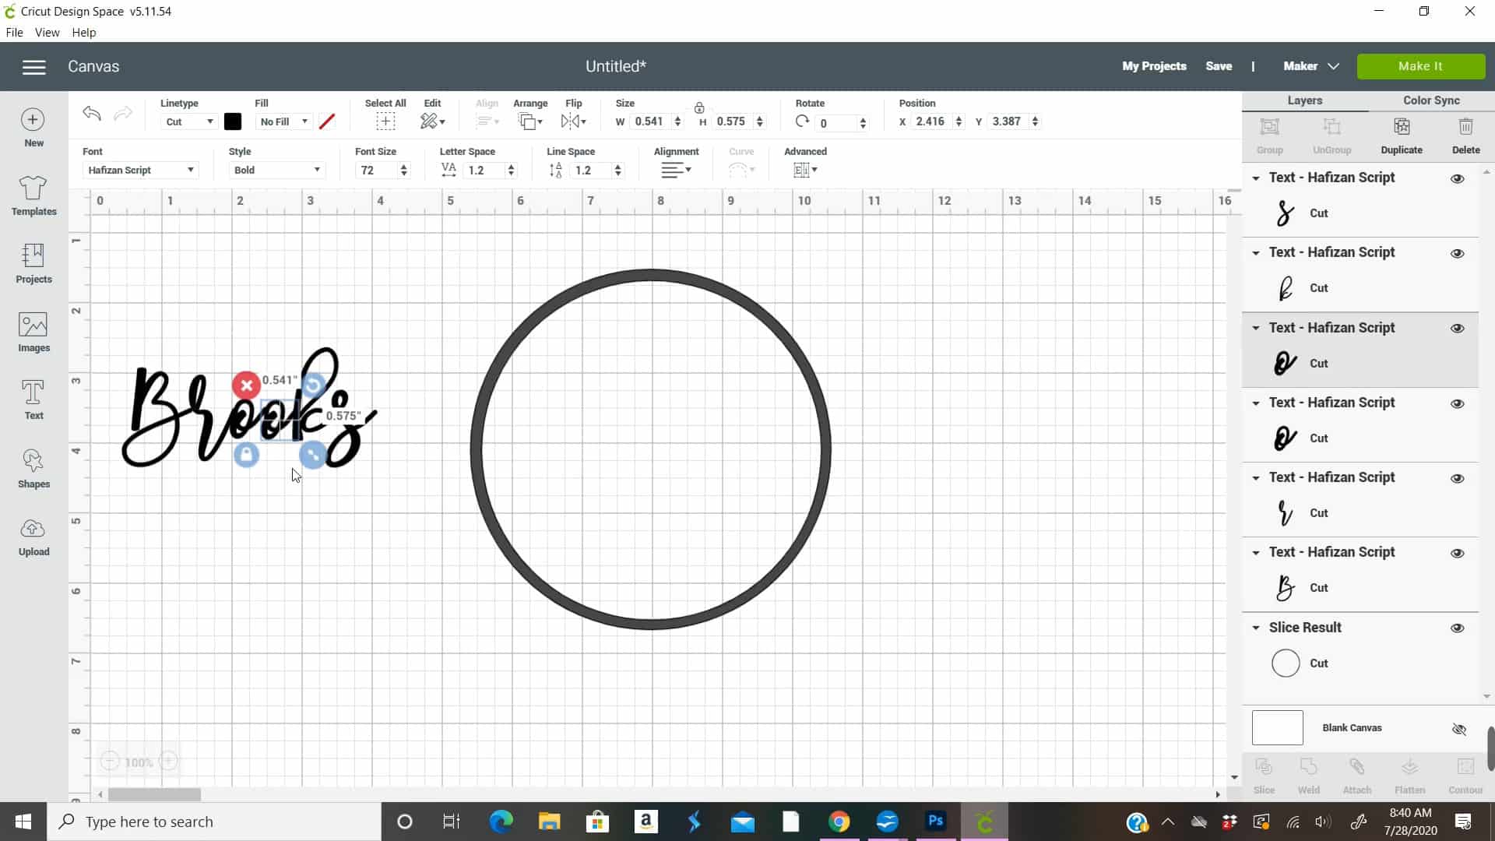Click the Weld tool icon

(x=1308, y=768)
